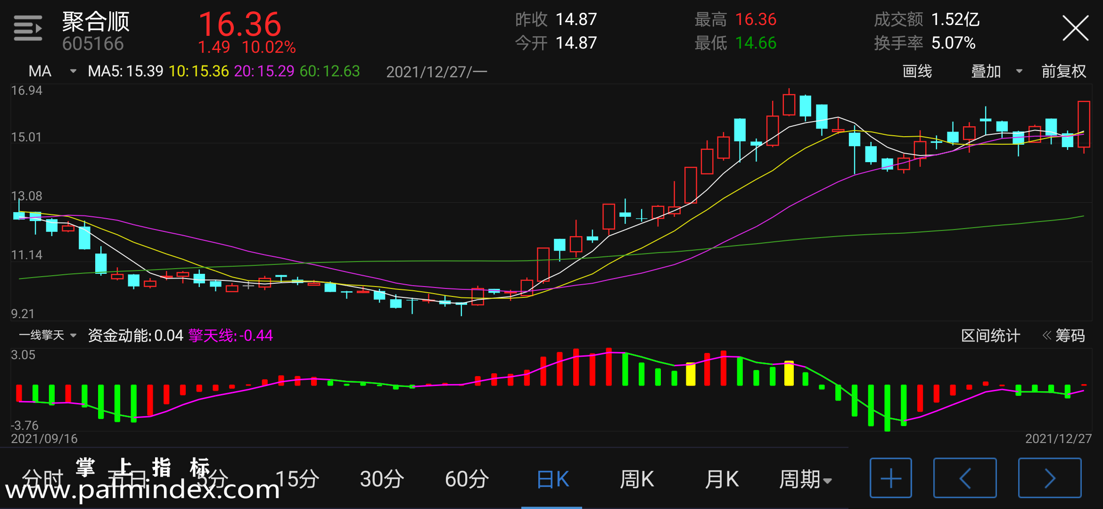Click the current price 16.36
Image resolution: width=1103 pixels, height=509 pixels.
239,24
